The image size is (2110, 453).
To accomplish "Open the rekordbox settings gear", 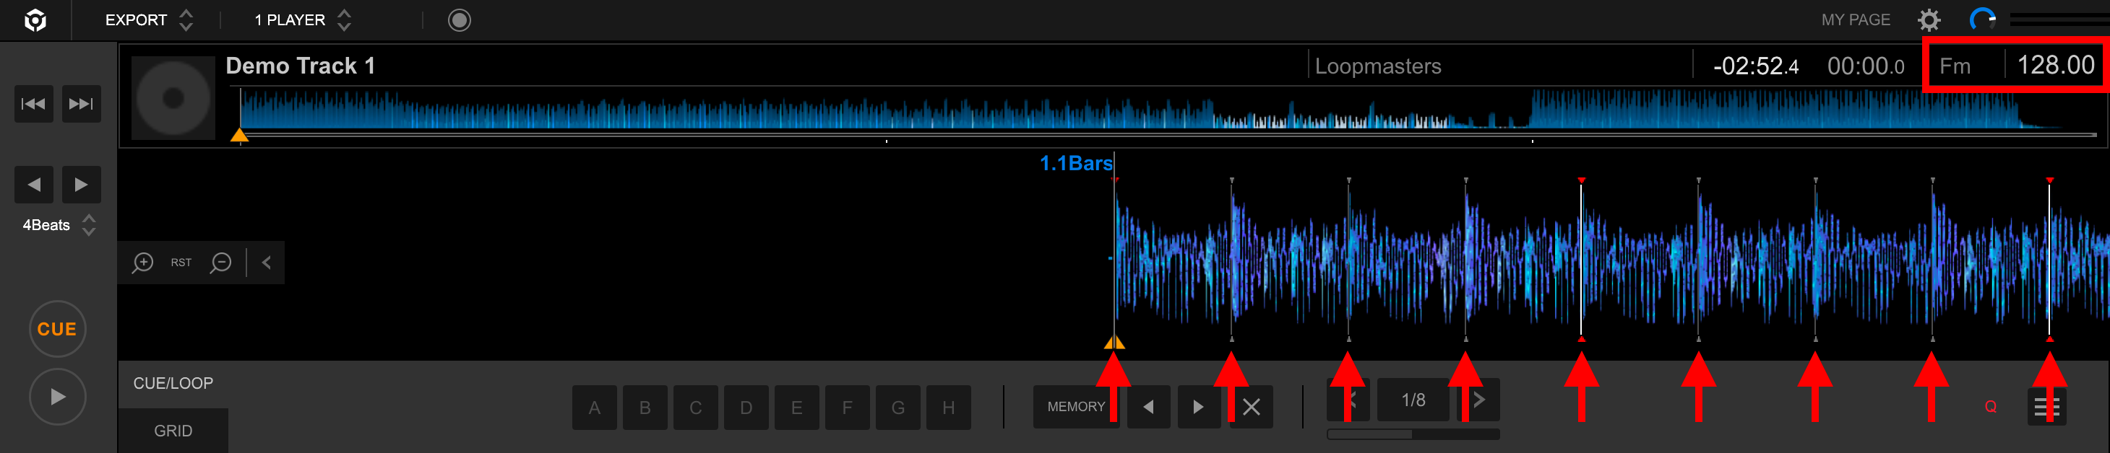I will click(x=1929, y=19).
